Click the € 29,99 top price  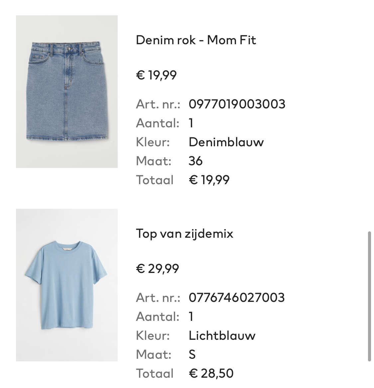click(x=157, y=269)
